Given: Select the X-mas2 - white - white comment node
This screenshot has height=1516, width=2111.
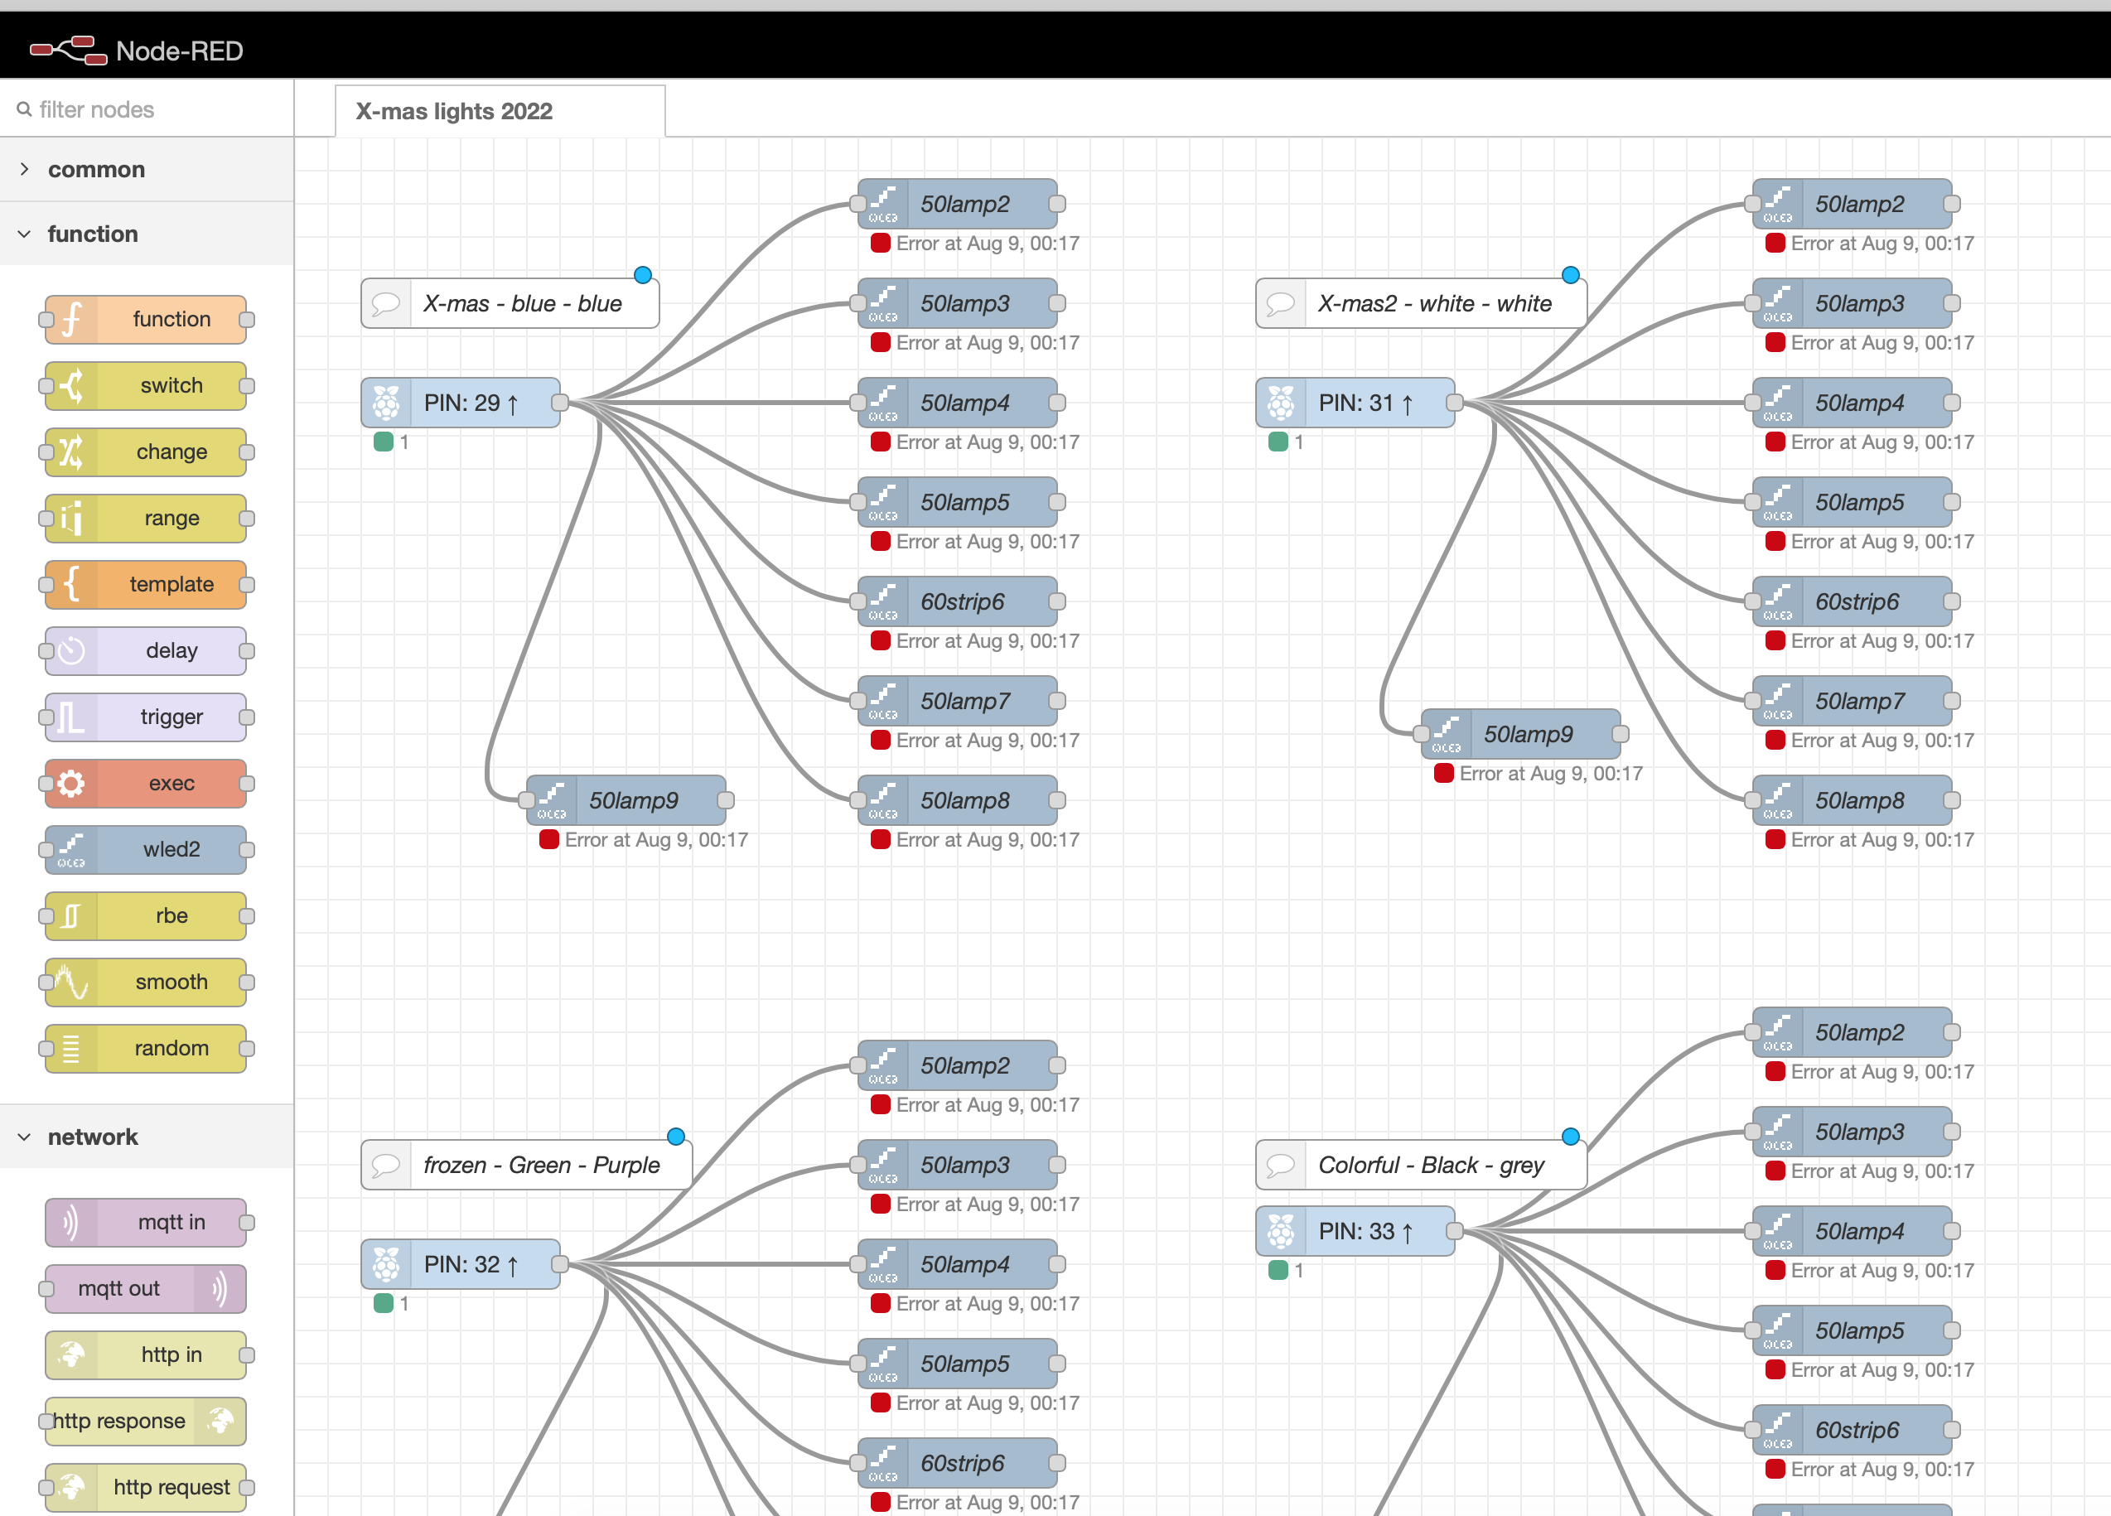Looking at the screenshot, I should (1433, 303).
